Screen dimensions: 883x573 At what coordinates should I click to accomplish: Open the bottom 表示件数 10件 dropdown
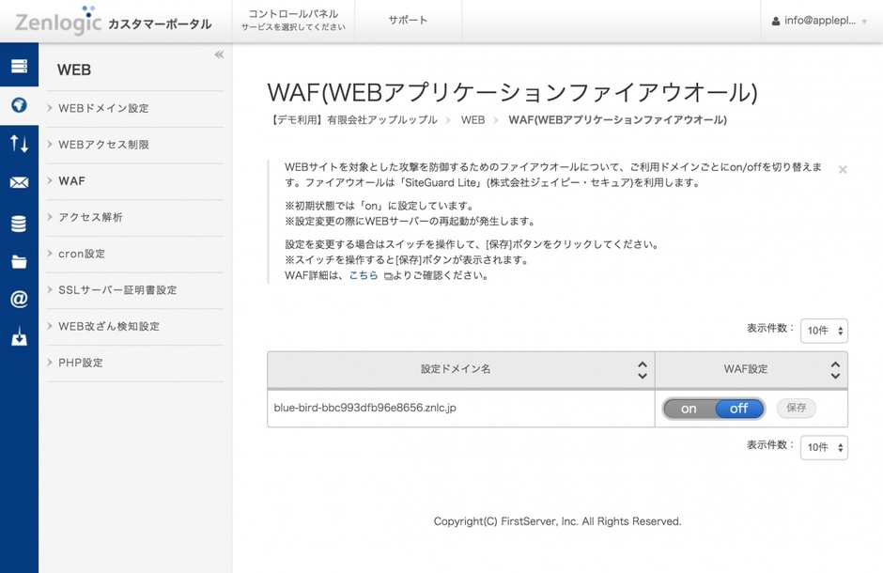click(x=824, y=448)
